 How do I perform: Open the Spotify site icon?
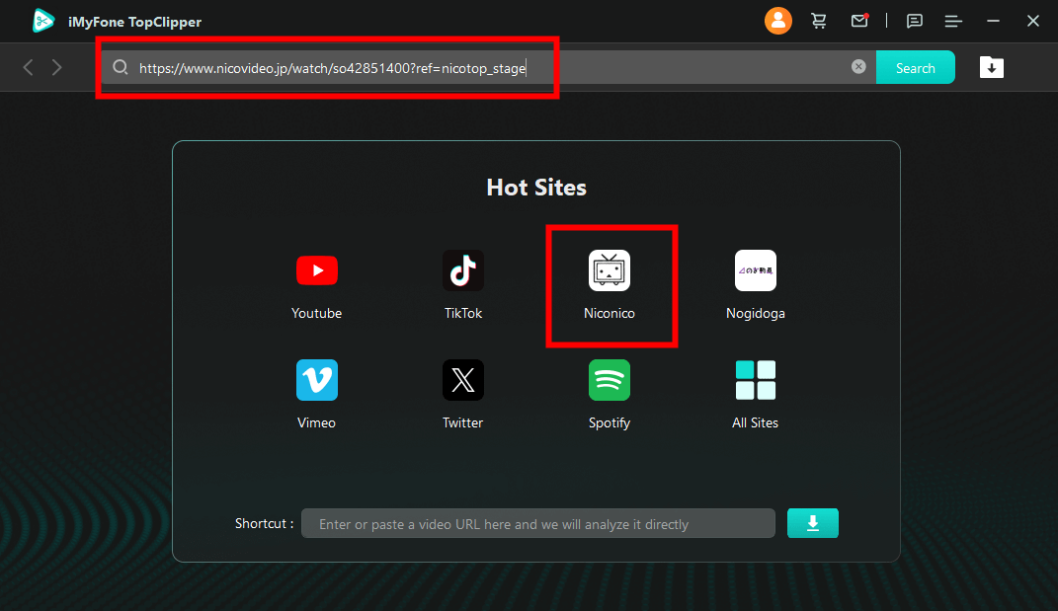click(610, 380)
